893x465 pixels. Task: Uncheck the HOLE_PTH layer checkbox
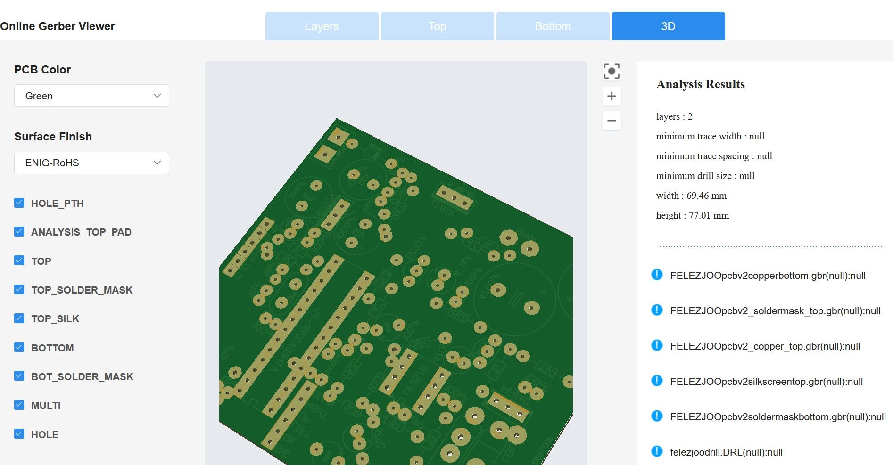coord(19,203)
